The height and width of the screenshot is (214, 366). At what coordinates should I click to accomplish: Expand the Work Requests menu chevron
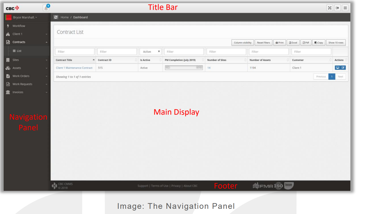click(x=46, y=84)
